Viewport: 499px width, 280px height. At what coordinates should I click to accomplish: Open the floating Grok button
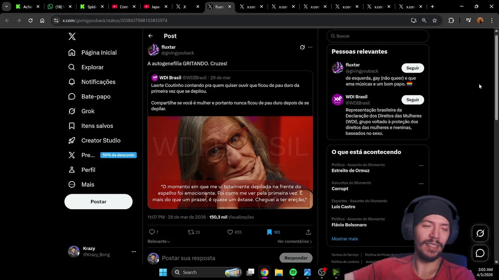click(480, 233)
